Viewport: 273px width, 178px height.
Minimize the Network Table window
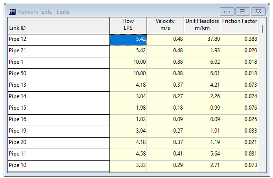[x=227, y=11]
